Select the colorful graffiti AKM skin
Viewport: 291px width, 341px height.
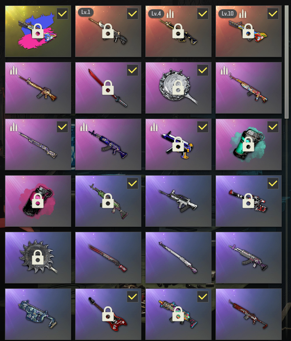[249, 88]
